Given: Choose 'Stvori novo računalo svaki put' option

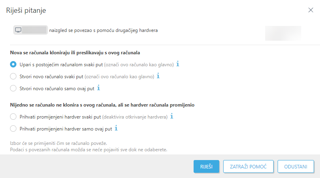Looking at the screenshot, I should pos(13,76).
